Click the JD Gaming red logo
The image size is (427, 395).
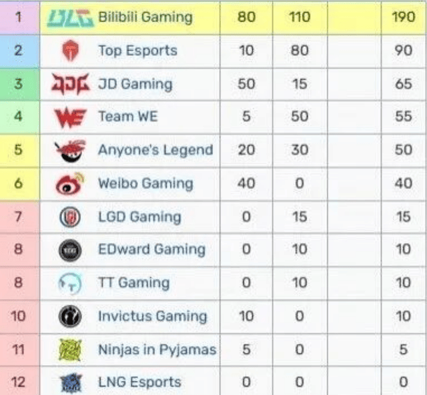[x=71, y=84]
